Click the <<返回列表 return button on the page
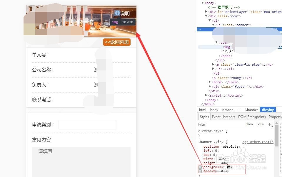 click(x=117, y=42)
